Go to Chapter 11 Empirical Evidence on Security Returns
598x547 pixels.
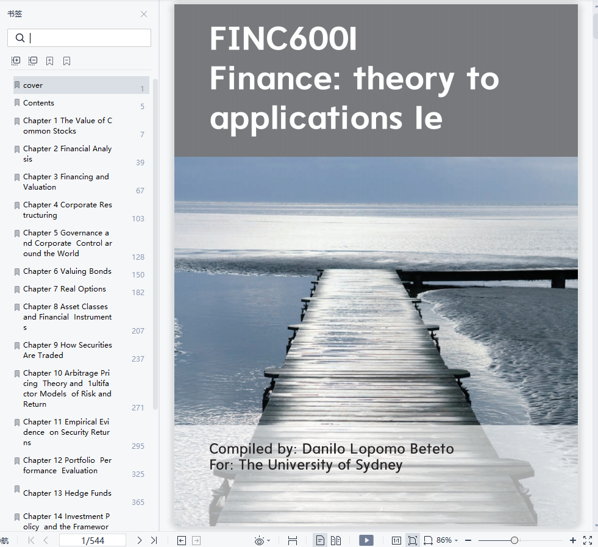[x=81, y=432]
